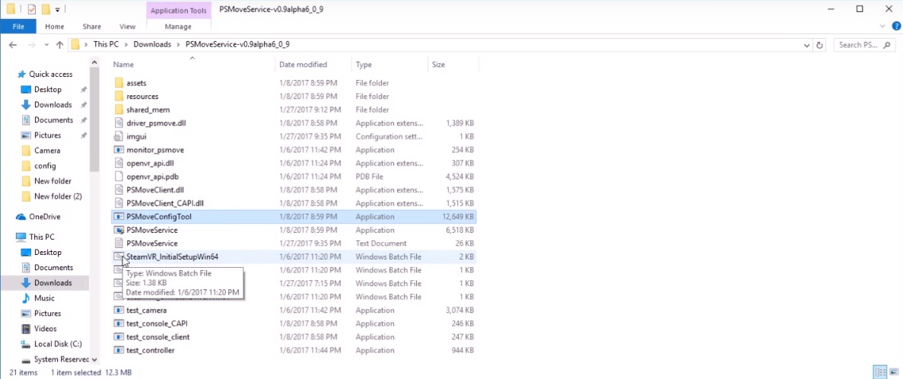Switch to details view layout icon

879,371
